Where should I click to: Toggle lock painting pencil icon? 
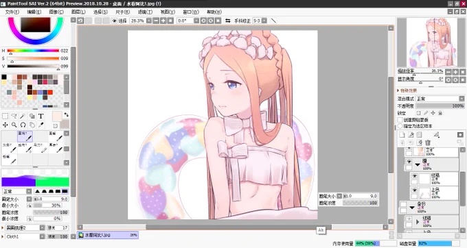point(426,113)
